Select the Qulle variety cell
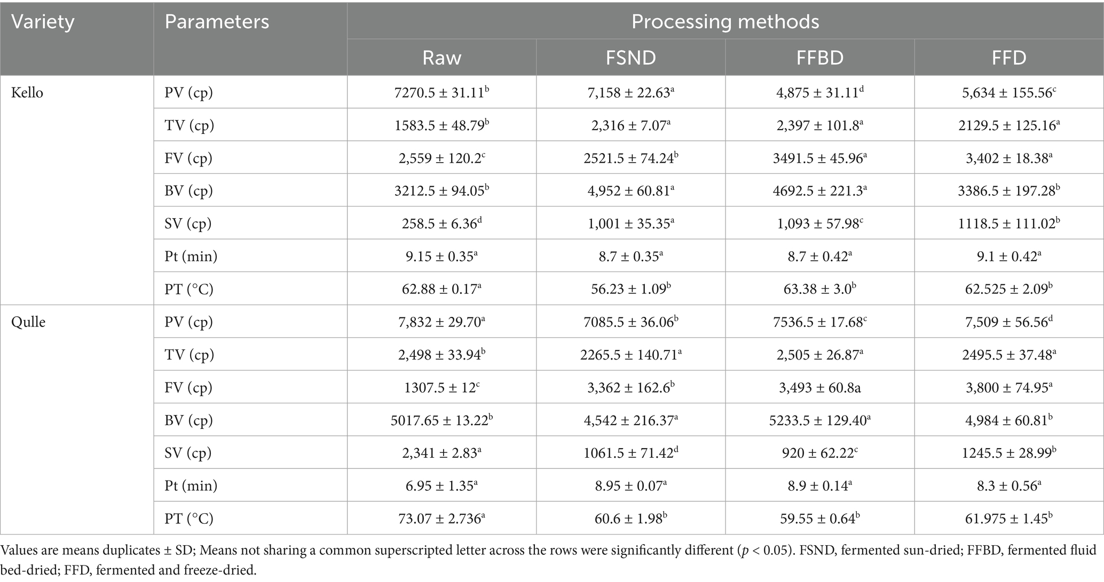This screenshot has width=1104, height=582. pyautogui.click(x=28, y=322)
